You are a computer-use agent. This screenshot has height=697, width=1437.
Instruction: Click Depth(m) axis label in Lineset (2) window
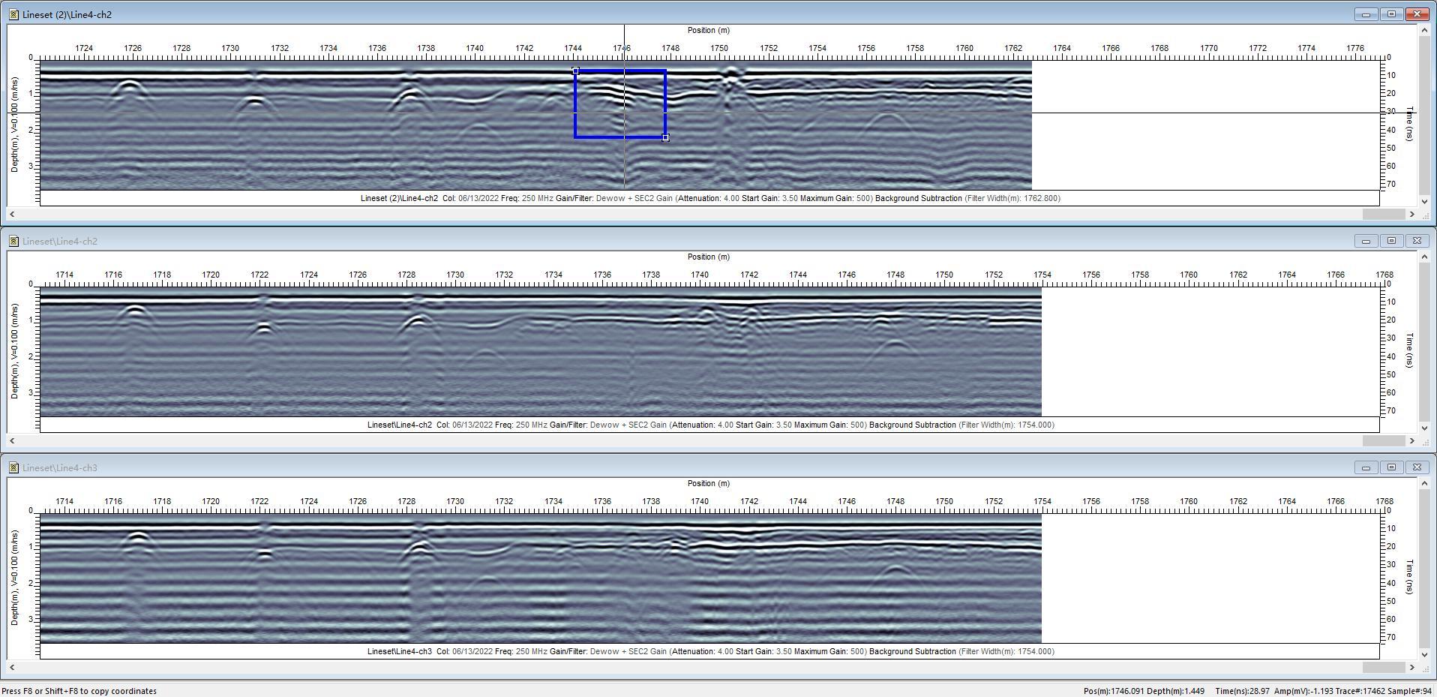point(14,124)
